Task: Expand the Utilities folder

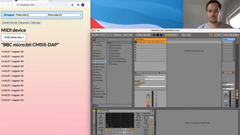Action: [108, 64]
